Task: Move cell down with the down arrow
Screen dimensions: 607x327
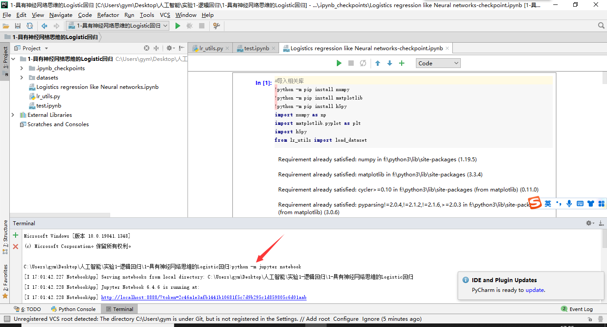Action: pyautogui.click(x=390, y=63)
